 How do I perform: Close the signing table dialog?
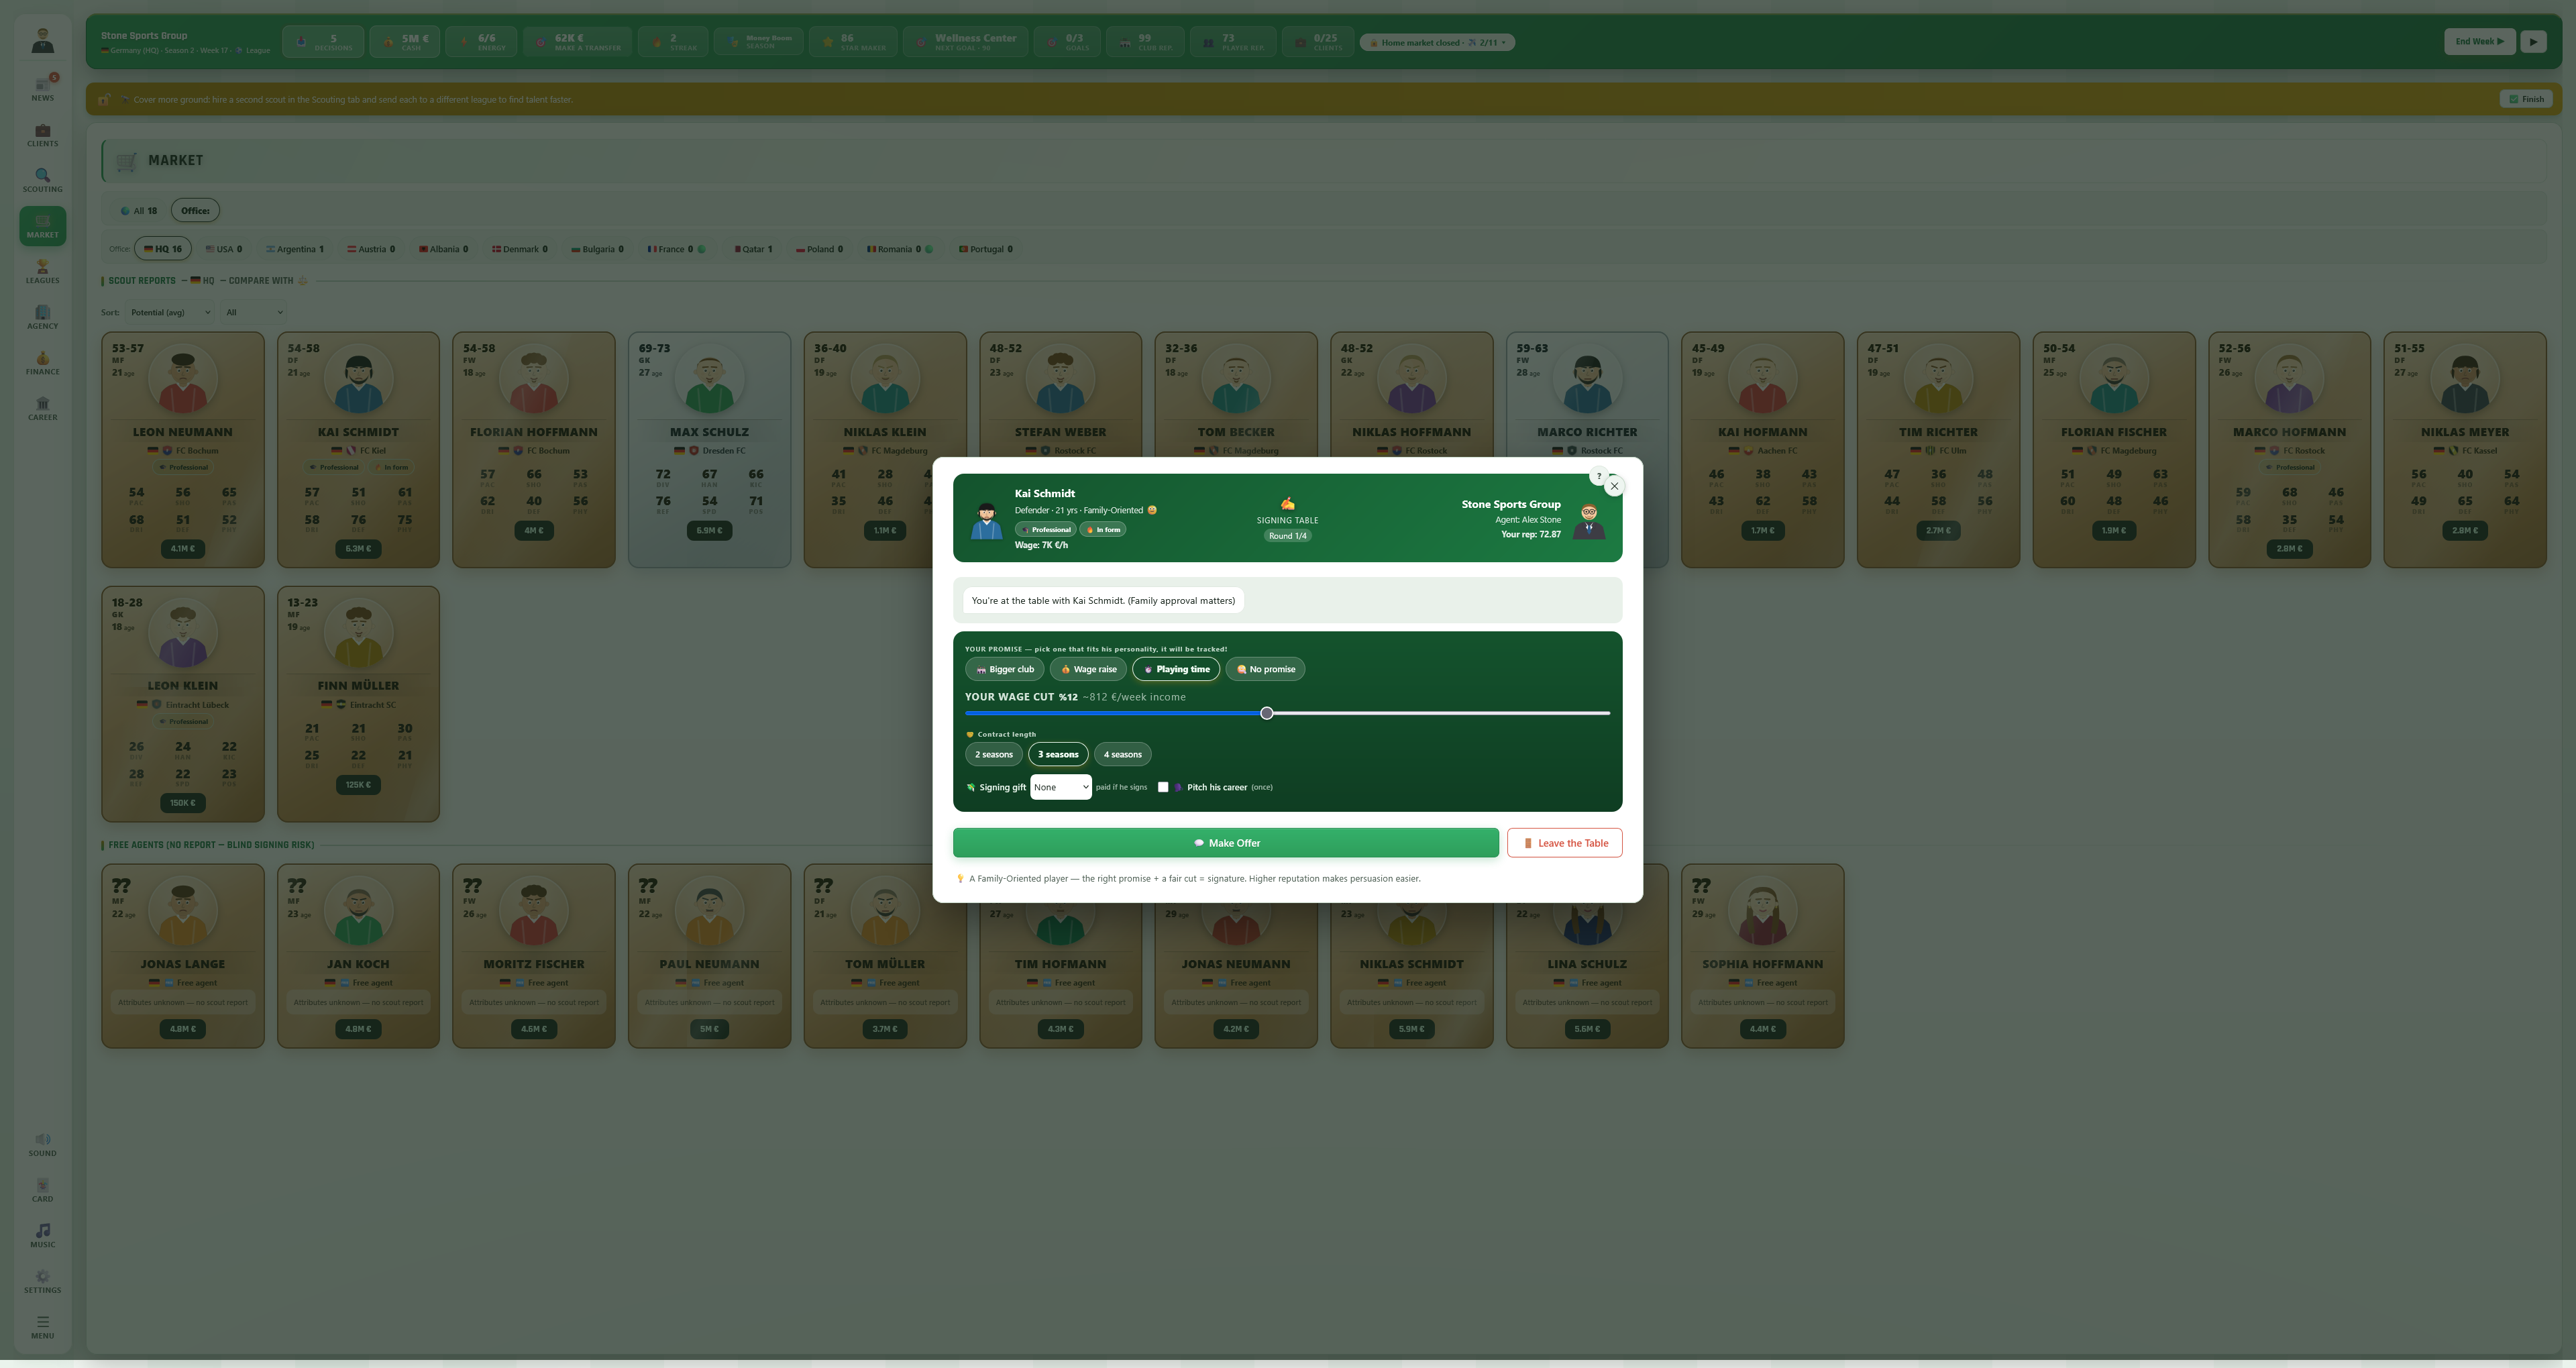[1614, 486]
